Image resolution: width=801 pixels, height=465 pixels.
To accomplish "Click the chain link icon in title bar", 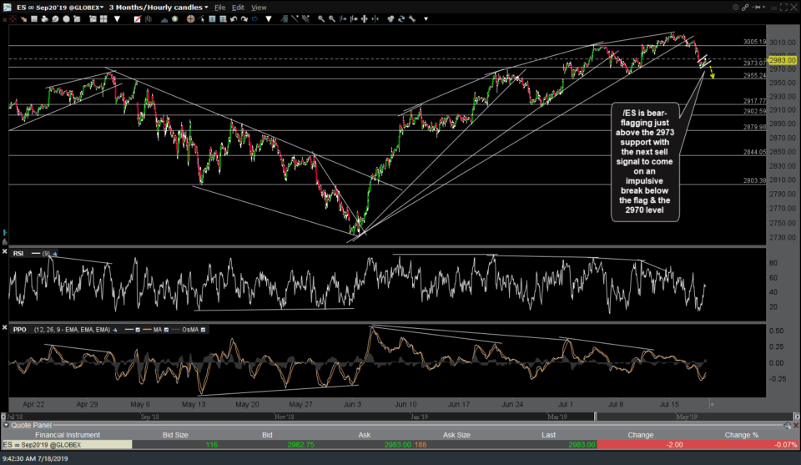I will pos(745,8).
